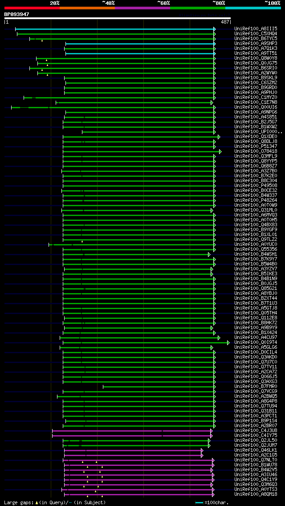Click the purple alignment bar for C4J3U8
285x506 pixels.
tap(132, 431)
